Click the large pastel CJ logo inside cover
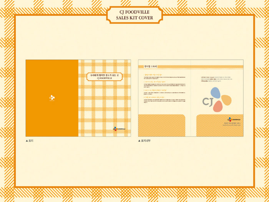Viewport: 269px width, 202px height. pyautogui.click(x=217, y=100)
